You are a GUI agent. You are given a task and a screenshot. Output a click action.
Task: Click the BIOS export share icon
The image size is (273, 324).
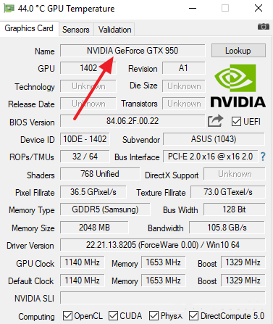(x=215, y=120)
